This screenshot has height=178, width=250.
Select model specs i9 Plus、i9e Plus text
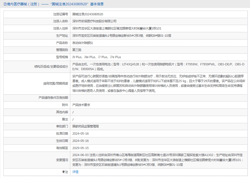click(97, 57)
